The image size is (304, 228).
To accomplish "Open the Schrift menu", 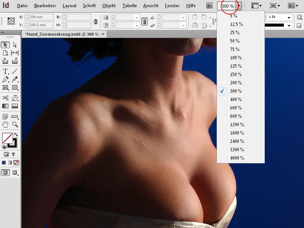I will (x=89, y=6).
